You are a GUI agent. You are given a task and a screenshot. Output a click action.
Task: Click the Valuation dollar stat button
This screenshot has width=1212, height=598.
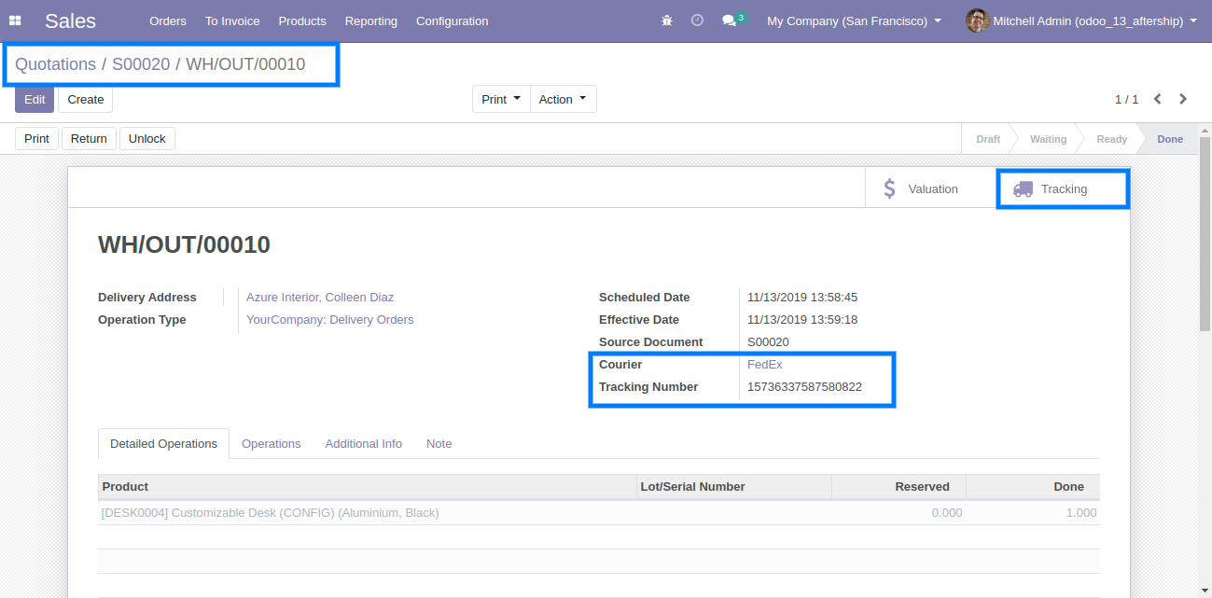930,188
